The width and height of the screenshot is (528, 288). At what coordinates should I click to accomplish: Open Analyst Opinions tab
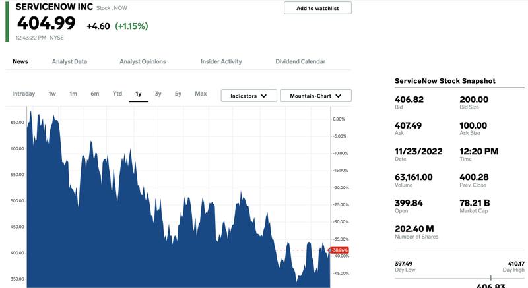tap(143, 61)
